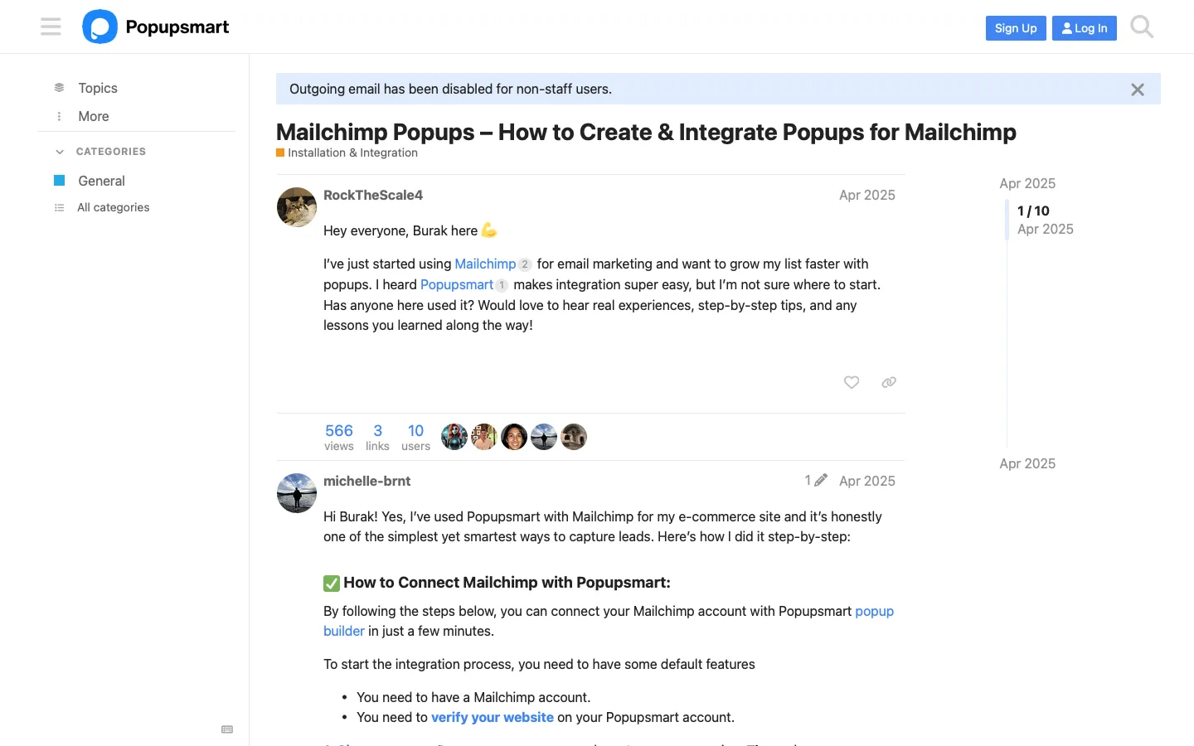This screenshot has height=746, width=1194.
Task: Jump to top date on the timeline
Action: 1027,183
